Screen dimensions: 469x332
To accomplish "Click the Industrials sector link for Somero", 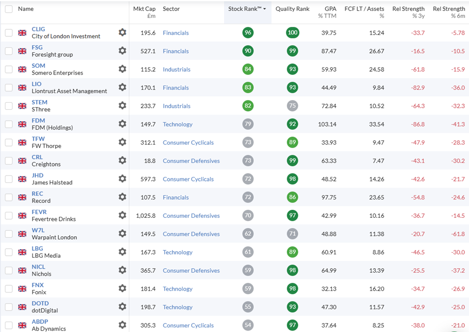I will click(x=177, y=69).
